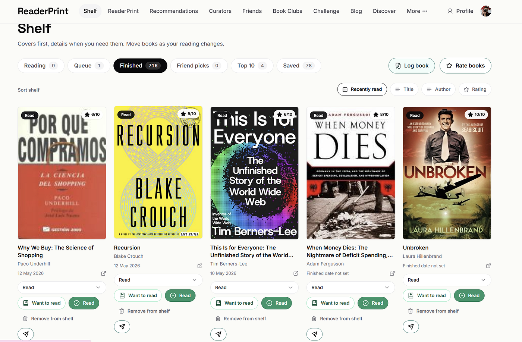Image resolution: width=522 pixels, height=342 pixels.
Task: Click the 9/10 star rating on Recursion
Action: tap(188, 114)
